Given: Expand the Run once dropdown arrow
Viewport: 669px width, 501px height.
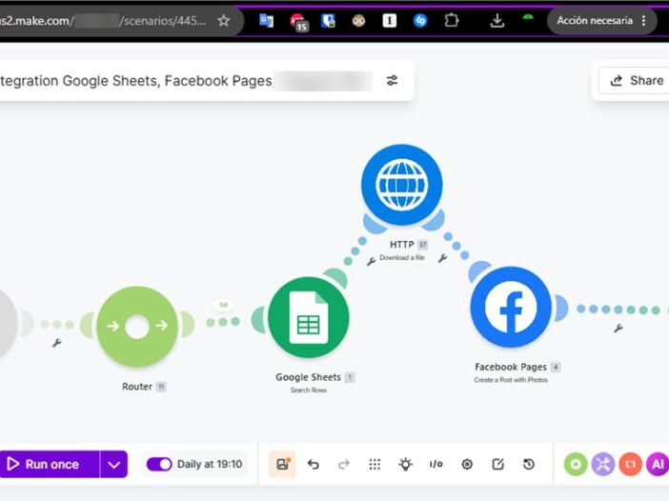Looking at the screenshot, I should coord(114,464).
